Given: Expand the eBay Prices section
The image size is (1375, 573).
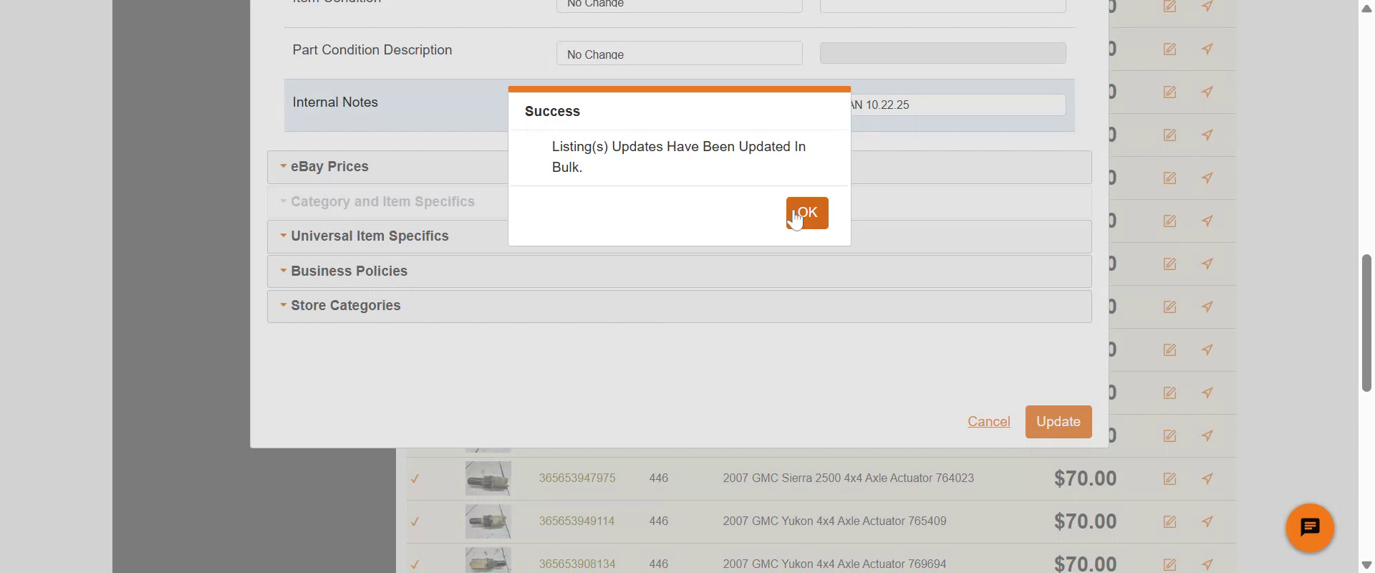Looking at the screenshot, I should coord(679,167).
